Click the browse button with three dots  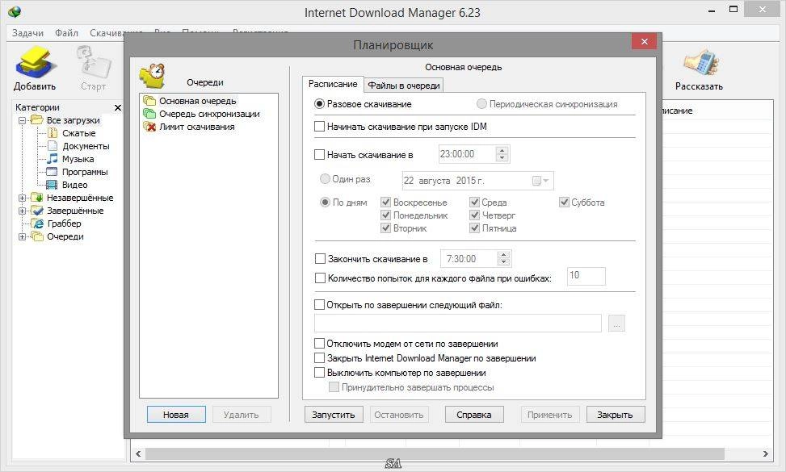click(616, 324)
